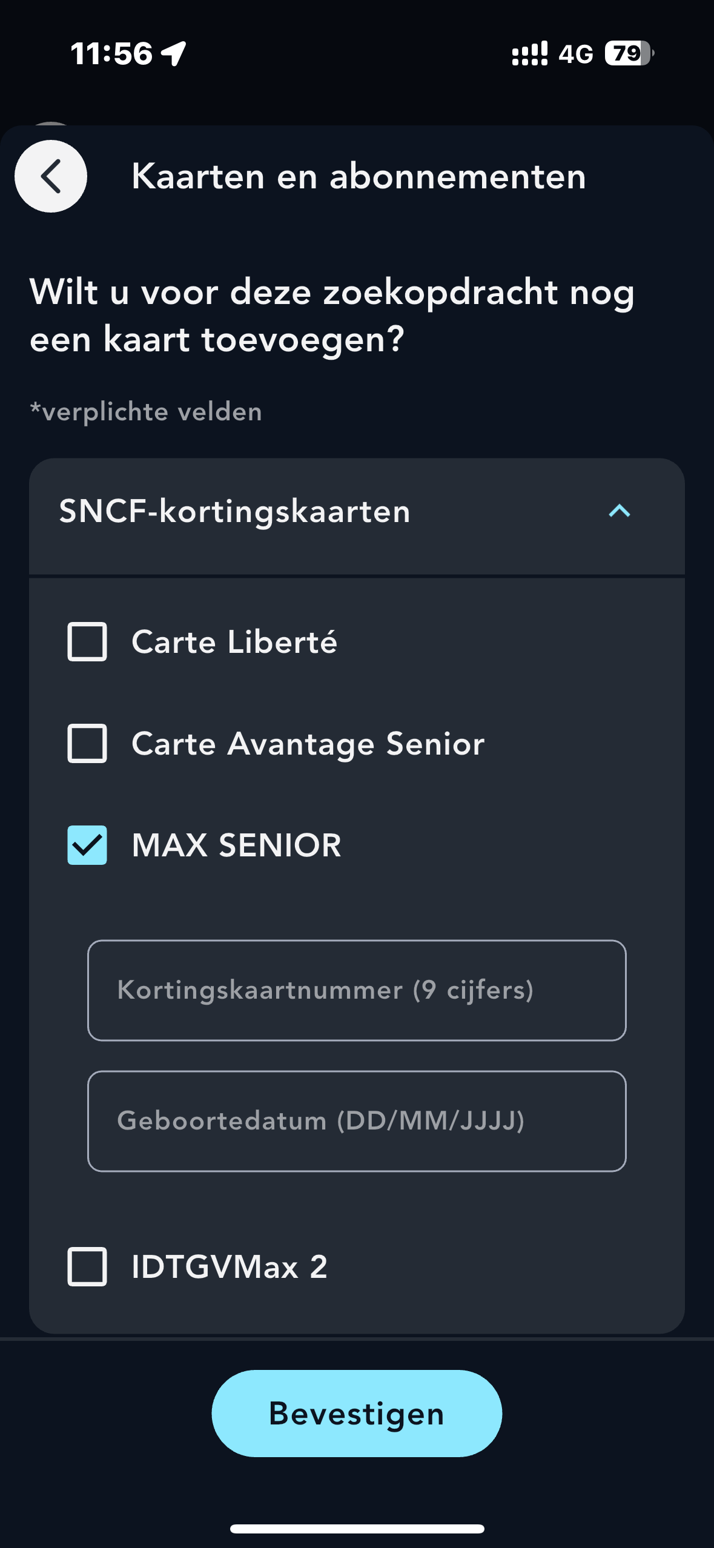Enable the Carte Avantage Senior checkbox

87,743
